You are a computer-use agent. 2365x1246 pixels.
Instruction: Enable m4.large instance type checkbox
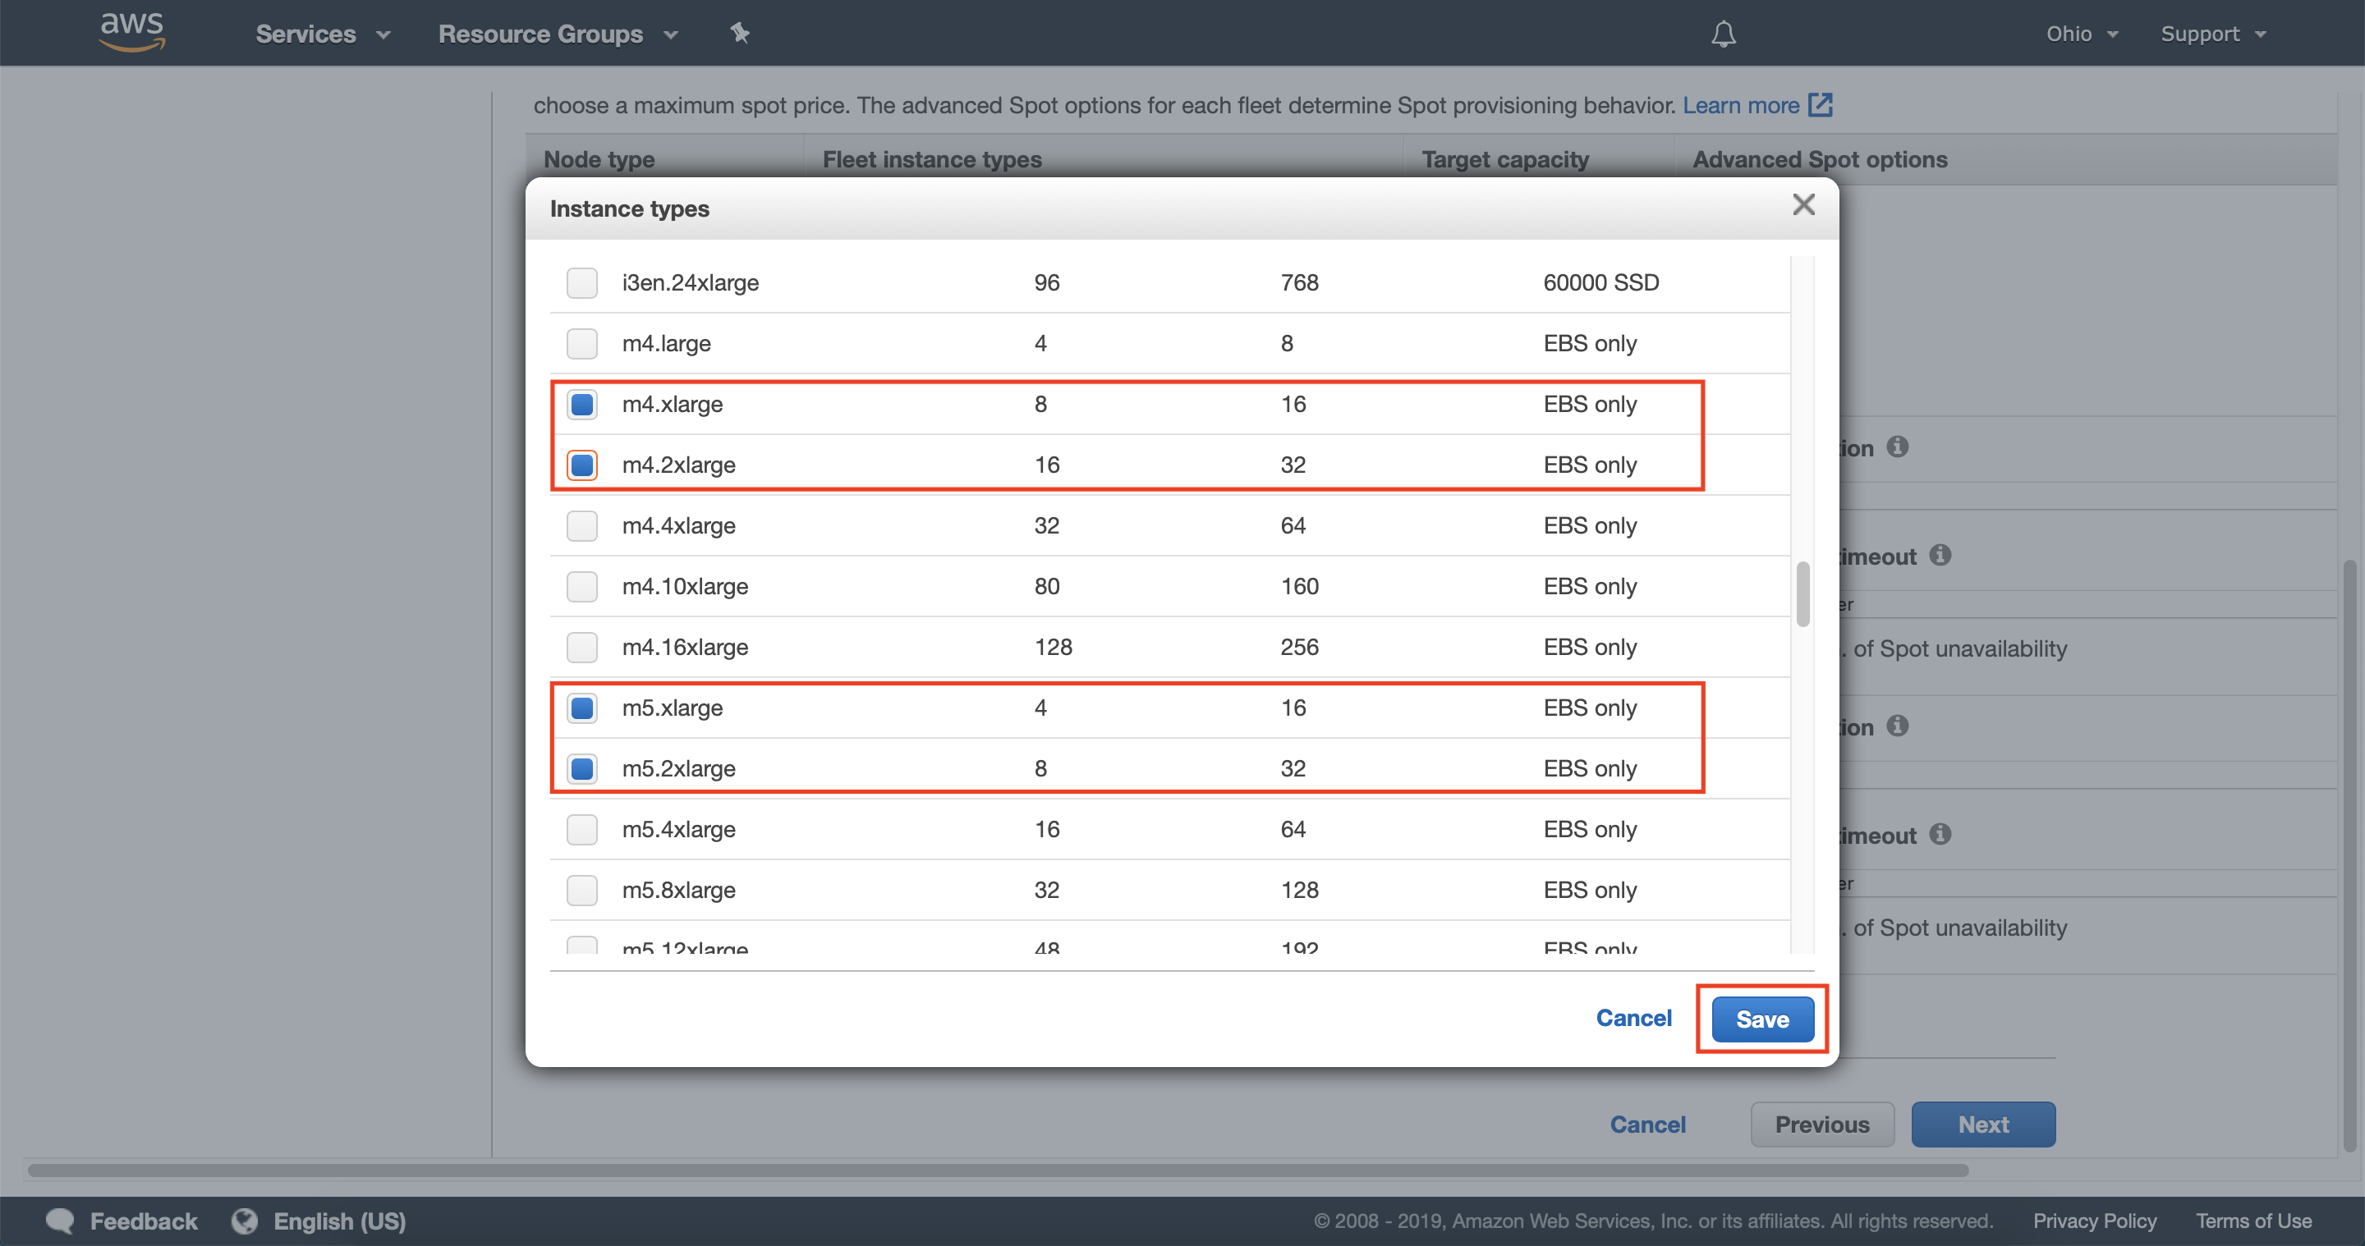point(583,342)
